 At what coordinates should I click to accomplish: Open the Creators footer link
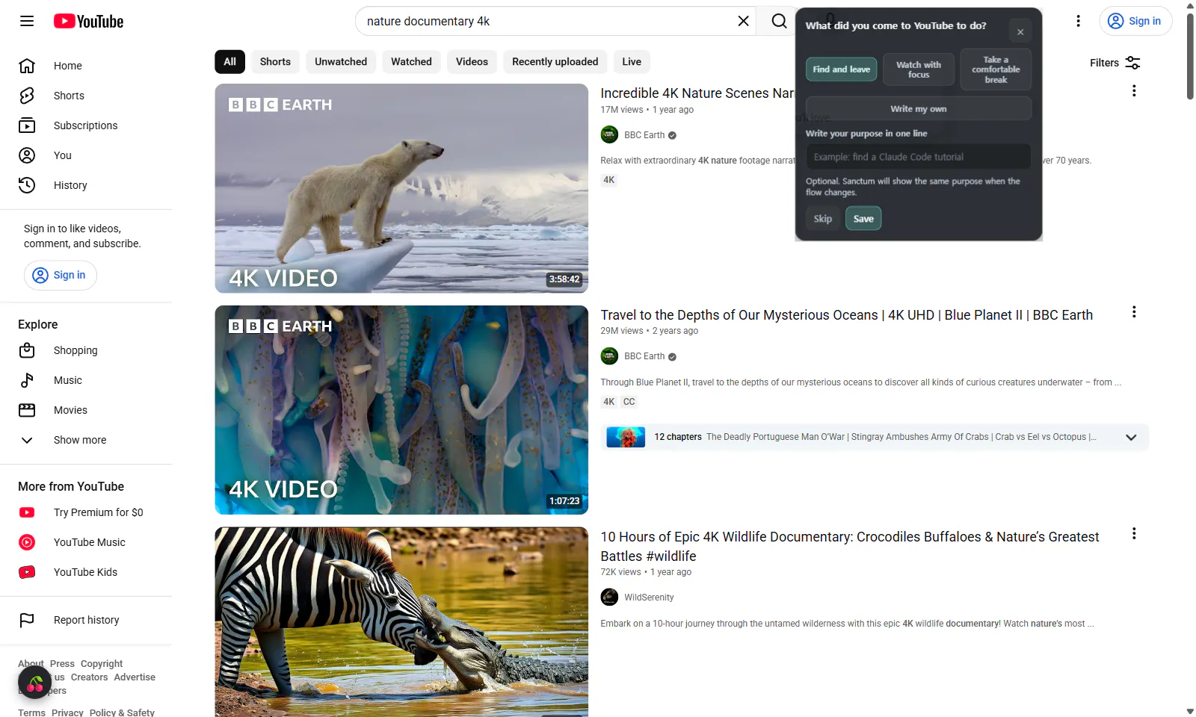coord(89,677)
